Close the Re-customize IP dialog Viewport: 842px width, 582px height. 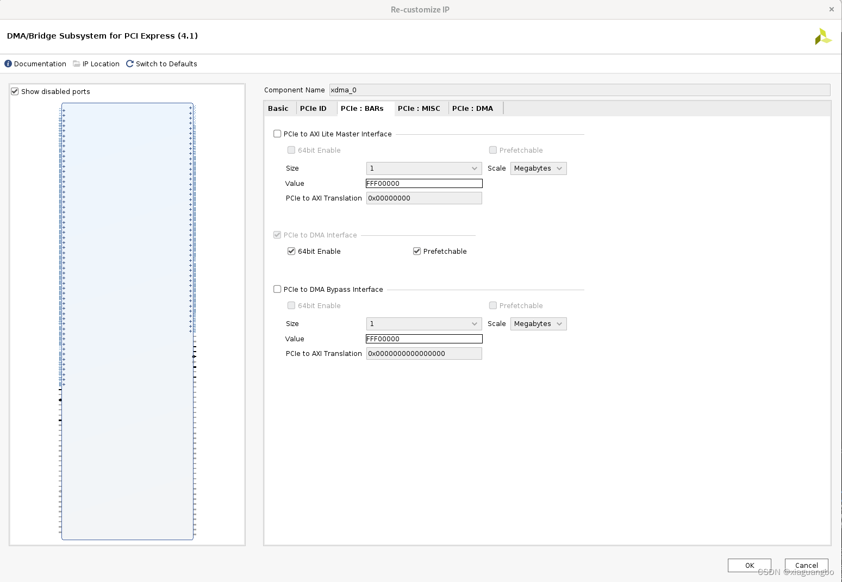click(x=831, y=9)
